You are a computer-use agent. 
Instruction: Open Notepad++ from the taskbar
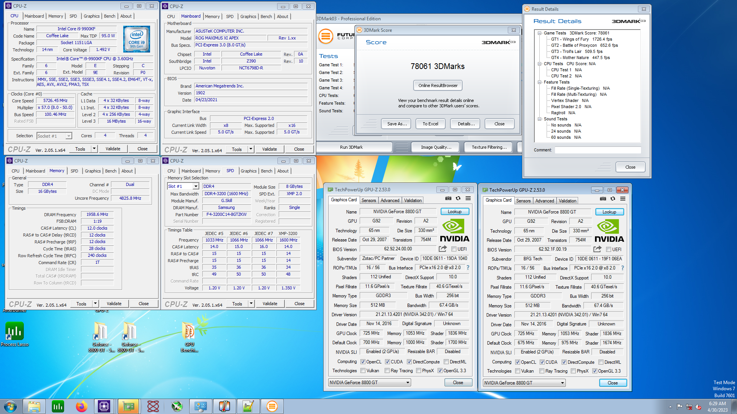point(248,406)
